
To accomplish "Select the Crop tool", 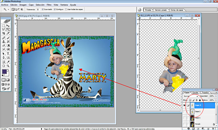I will coord(4,33).
